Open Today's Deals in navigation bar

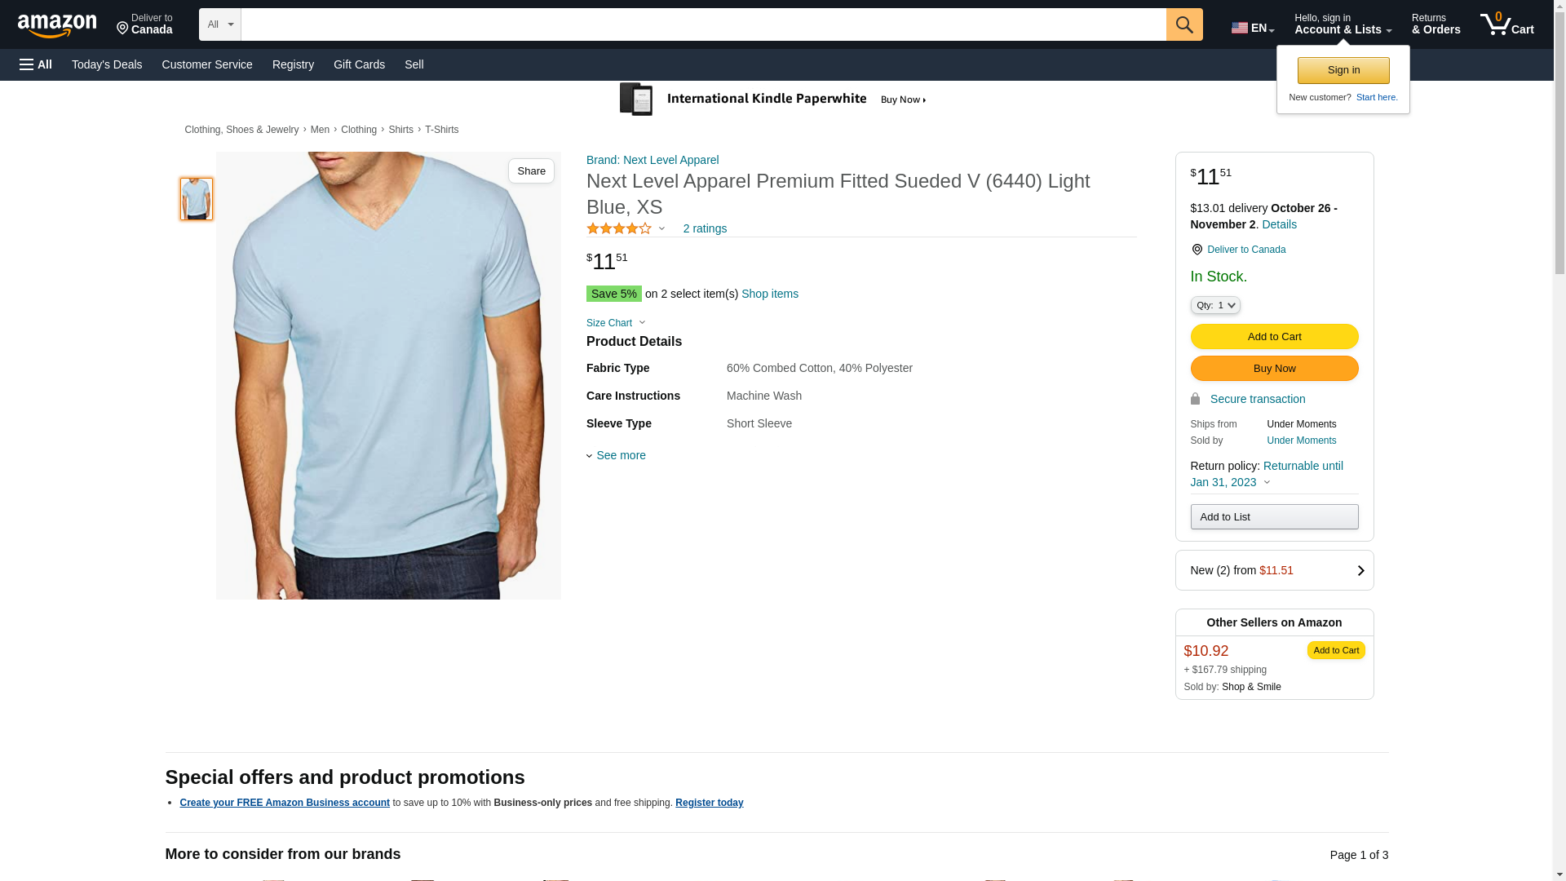[x=107, y=64]
